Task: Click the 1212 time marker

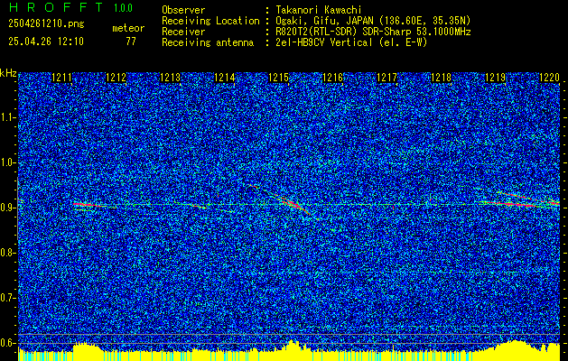Action: click(x=116, y=78)
